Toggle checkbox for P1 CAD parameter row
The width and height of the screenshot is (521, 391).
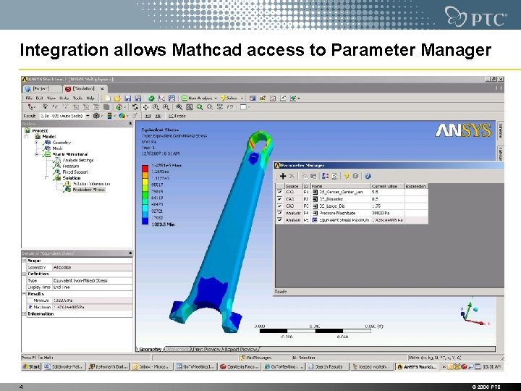[279, 192]
